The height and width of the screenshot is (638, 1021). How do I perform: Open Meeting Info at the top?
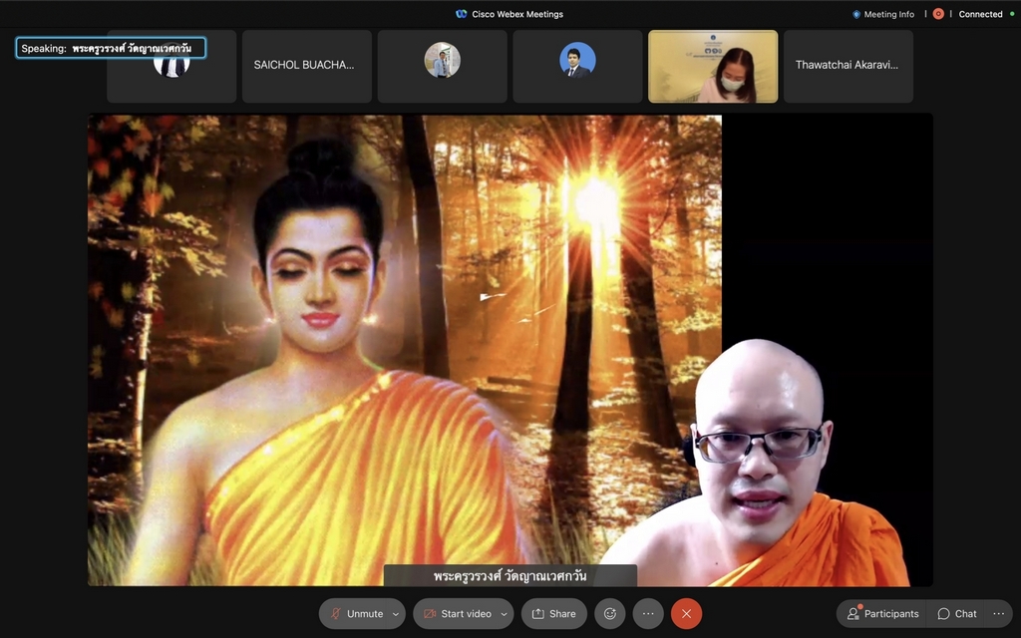(882, 14)
